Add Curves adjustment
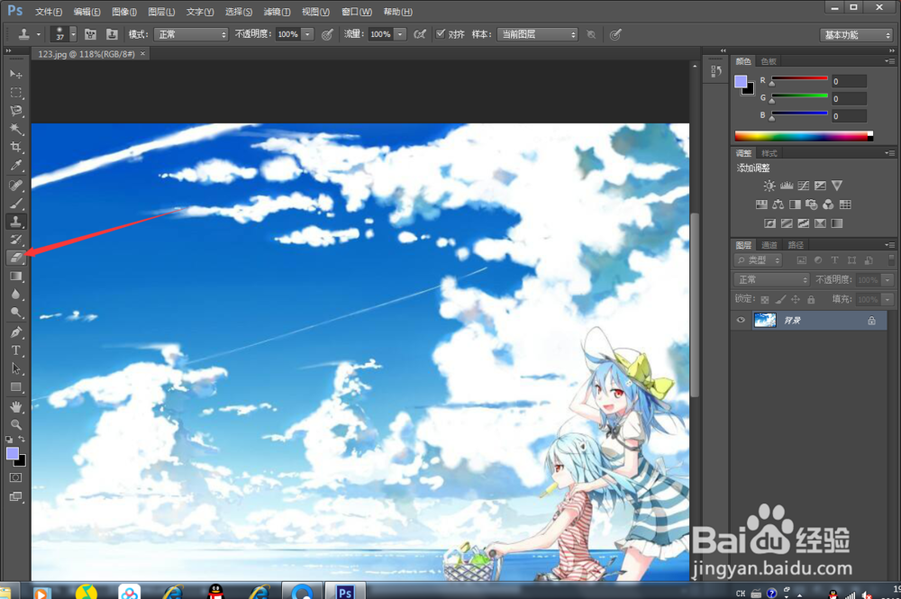 click(x=804, y=186)
